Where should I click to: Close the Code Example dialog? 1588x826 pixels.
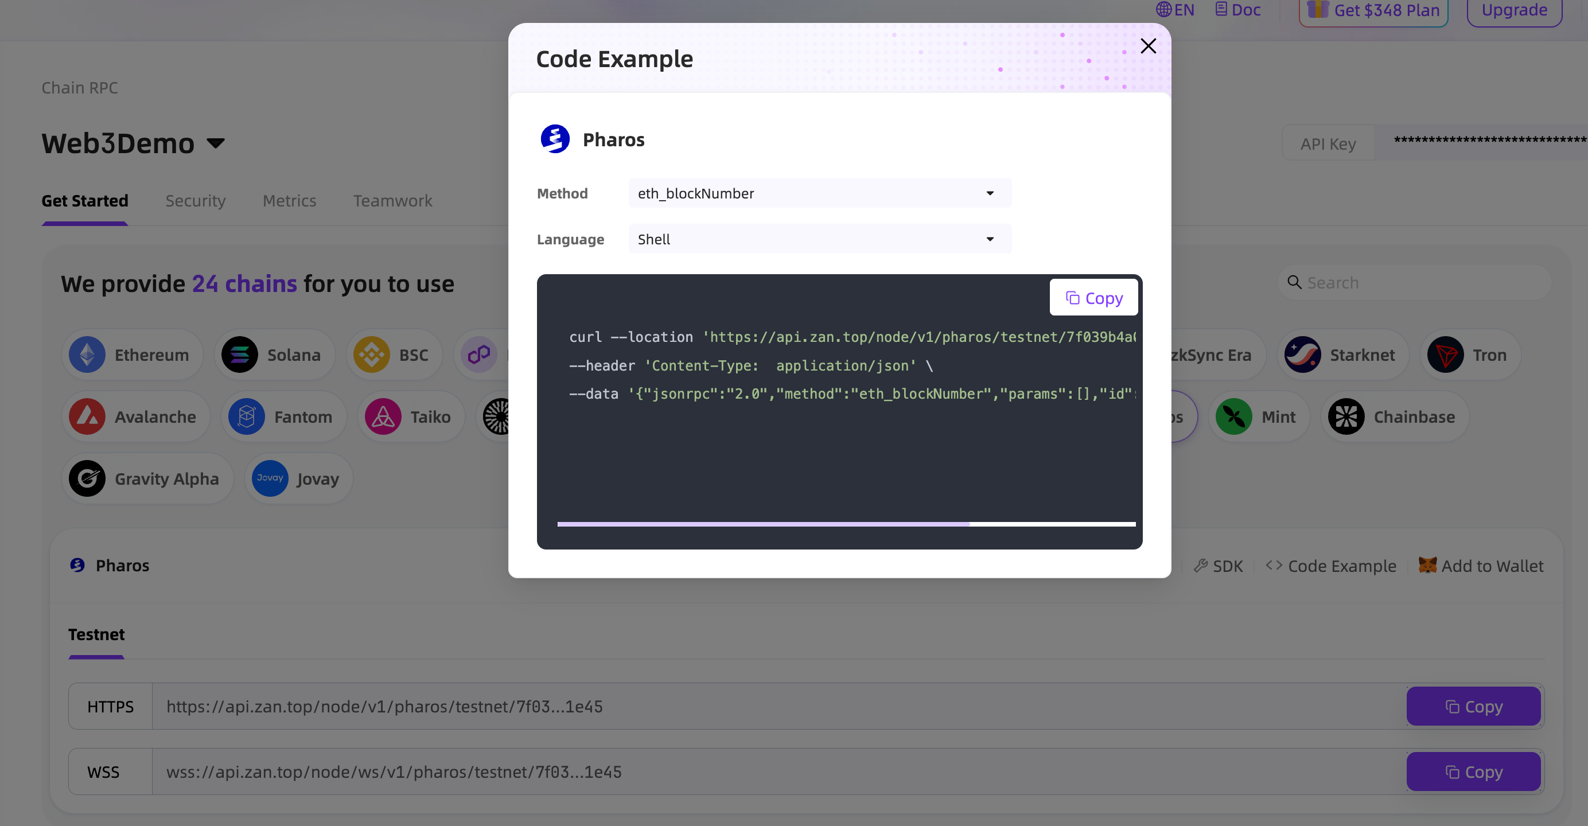tap(1148, 46)
